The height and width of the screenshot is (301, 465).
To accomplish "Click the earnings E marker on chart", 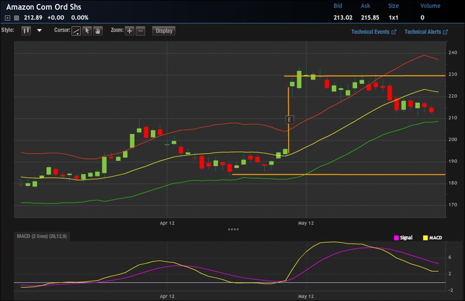I will point(289,120).
